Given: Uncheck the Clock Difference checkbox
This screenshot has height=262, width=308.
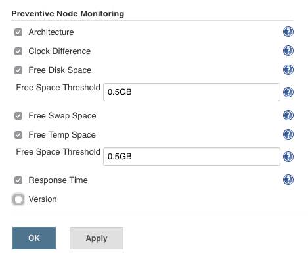Looking at the screenshot, I should tap(18, 51).
